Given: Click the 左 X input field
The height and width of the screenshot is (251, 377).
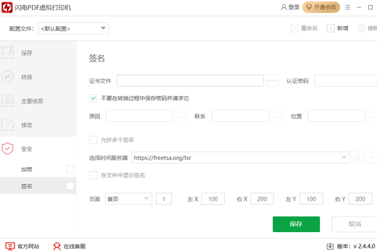Looking at the screenshot, I should click(x=213, y=199).
